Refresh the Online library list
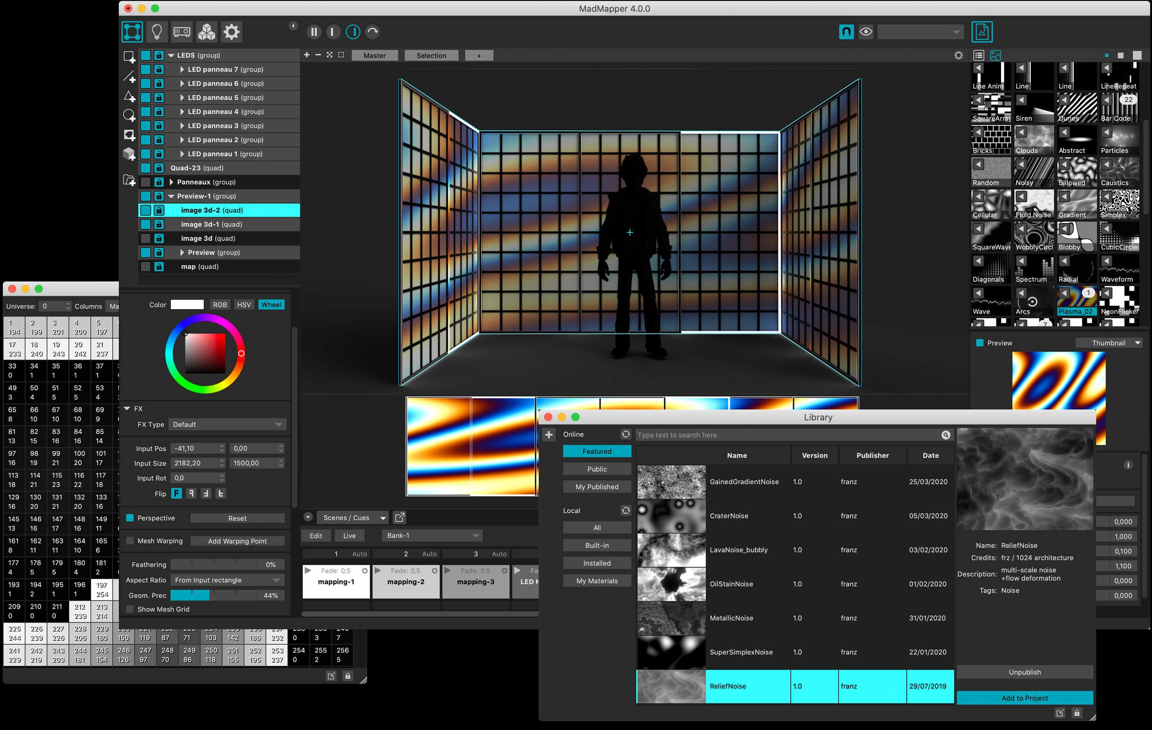 tap(625, 434)
